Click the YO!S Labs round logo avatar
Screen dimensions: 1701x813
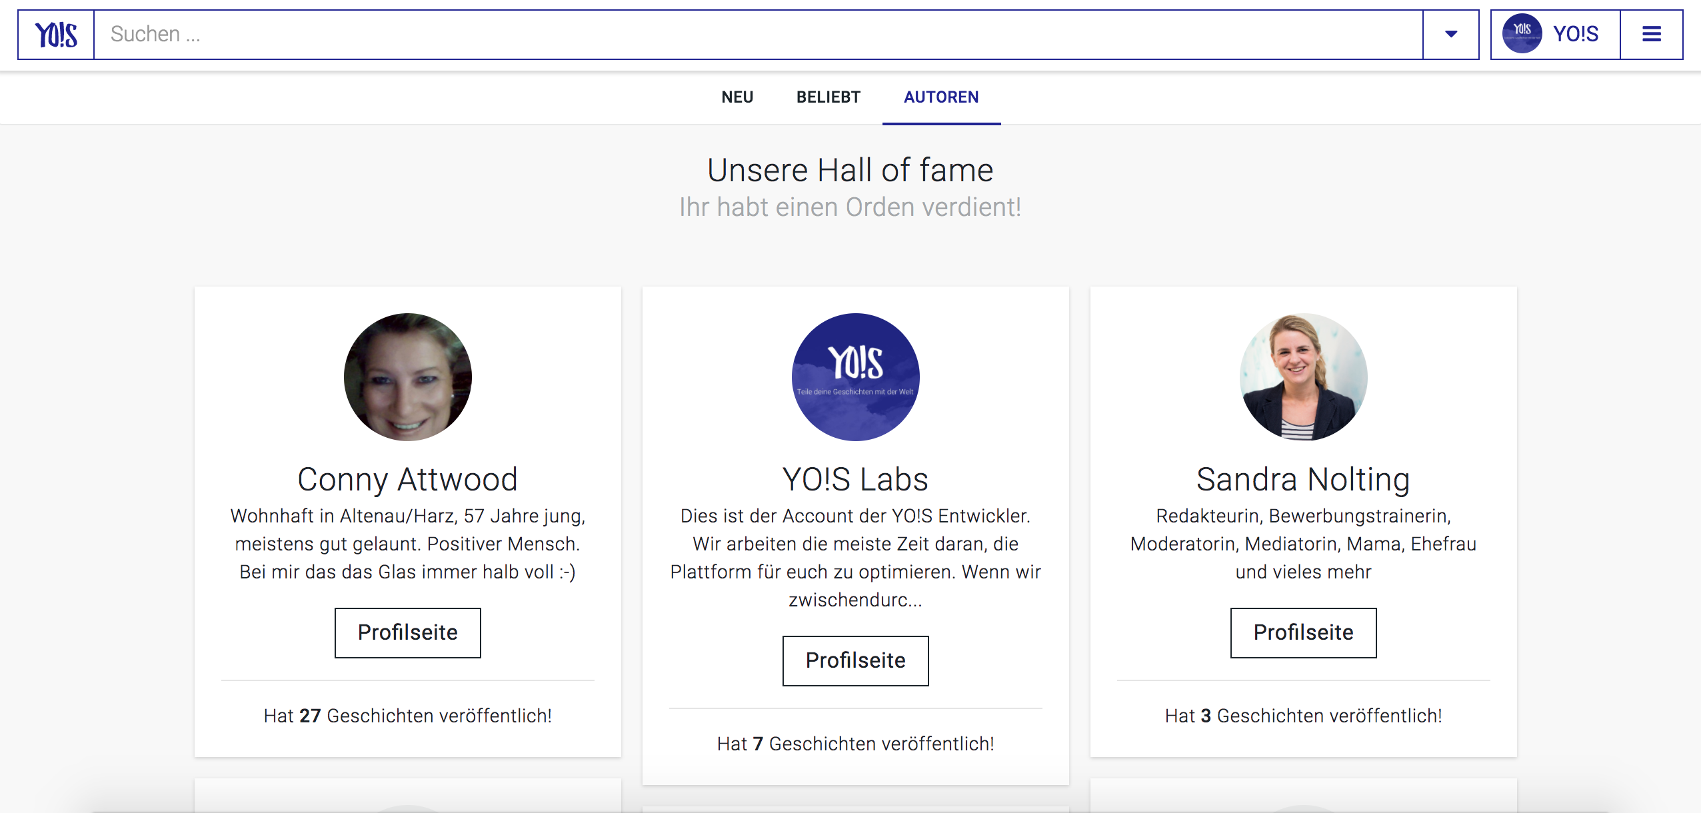coord(856,377)
